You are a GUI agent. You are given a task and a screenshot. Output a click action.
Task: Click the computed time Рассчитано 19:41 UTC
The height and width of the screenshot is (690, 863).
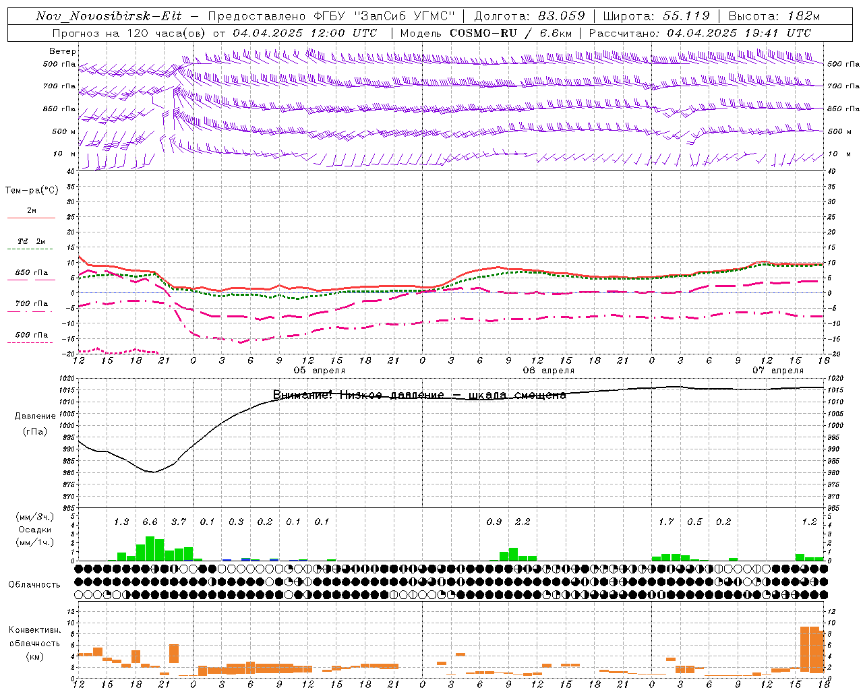700,33
